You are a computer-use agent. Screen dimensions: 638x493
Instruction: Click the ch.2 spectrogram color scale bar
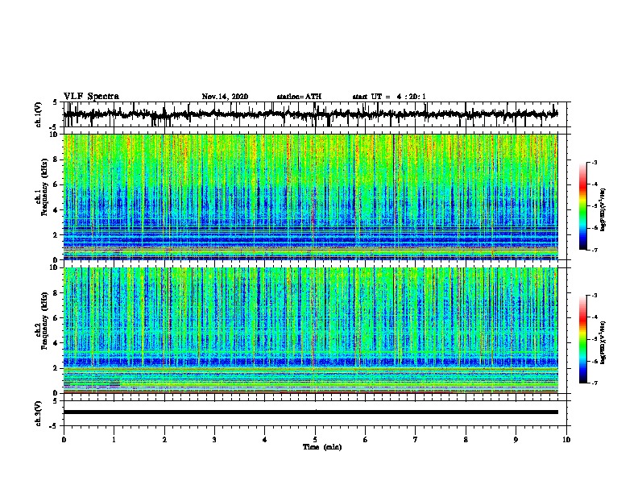coord(583,339)
